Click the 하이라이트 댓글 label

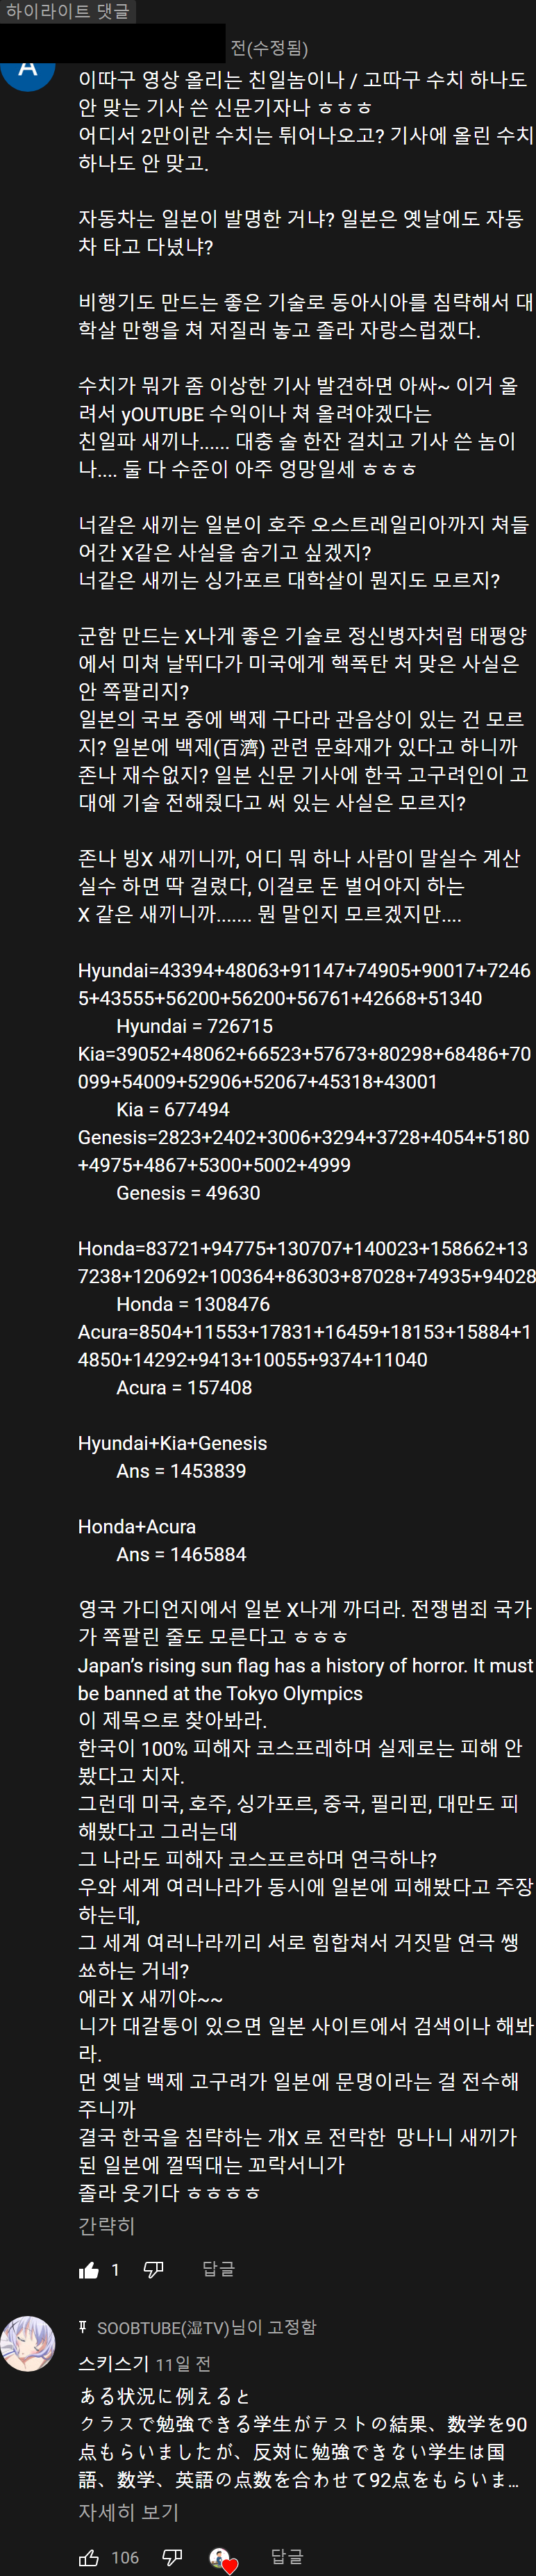68,11
